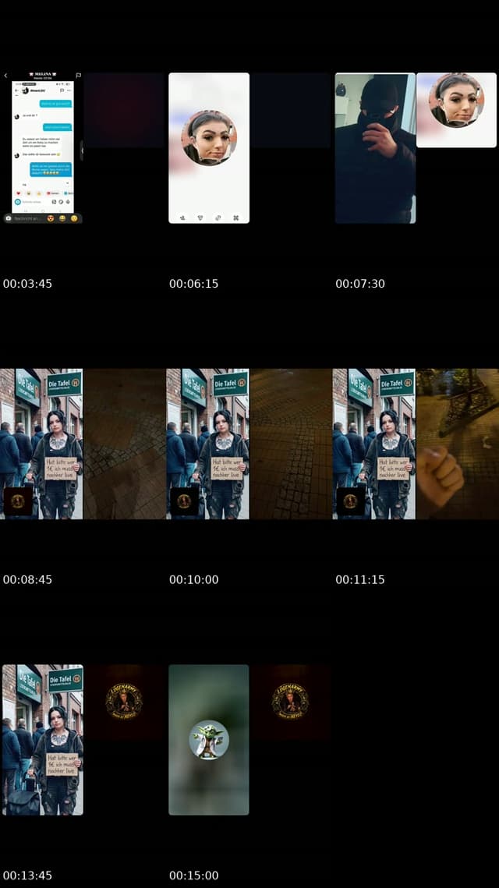Screen dimensions: 499x888
Task: Click the 00:13:45 timestamp label
Action: point(27,876)
